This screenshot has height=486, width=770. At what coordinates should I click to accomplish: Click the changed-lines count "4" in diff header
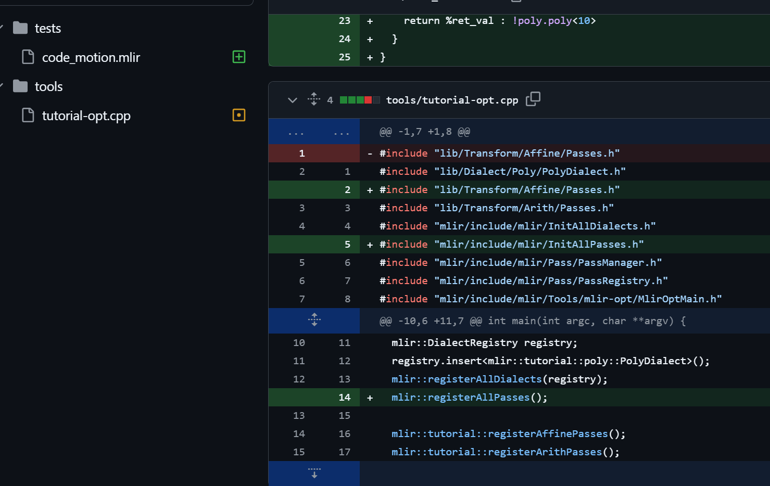(330, 100)
